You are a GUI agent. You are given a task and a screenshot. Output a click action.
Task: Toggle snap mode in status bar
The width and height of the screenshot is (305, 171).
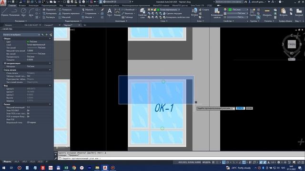[x=217, y=162]
